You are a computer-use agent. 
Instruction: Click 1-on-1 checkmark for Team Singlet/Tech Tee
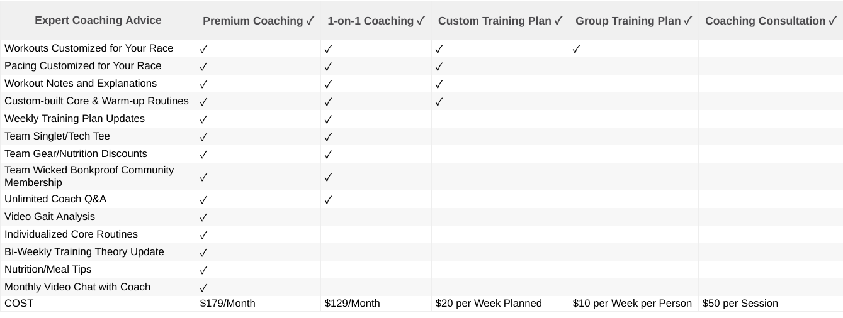(329, 137)
